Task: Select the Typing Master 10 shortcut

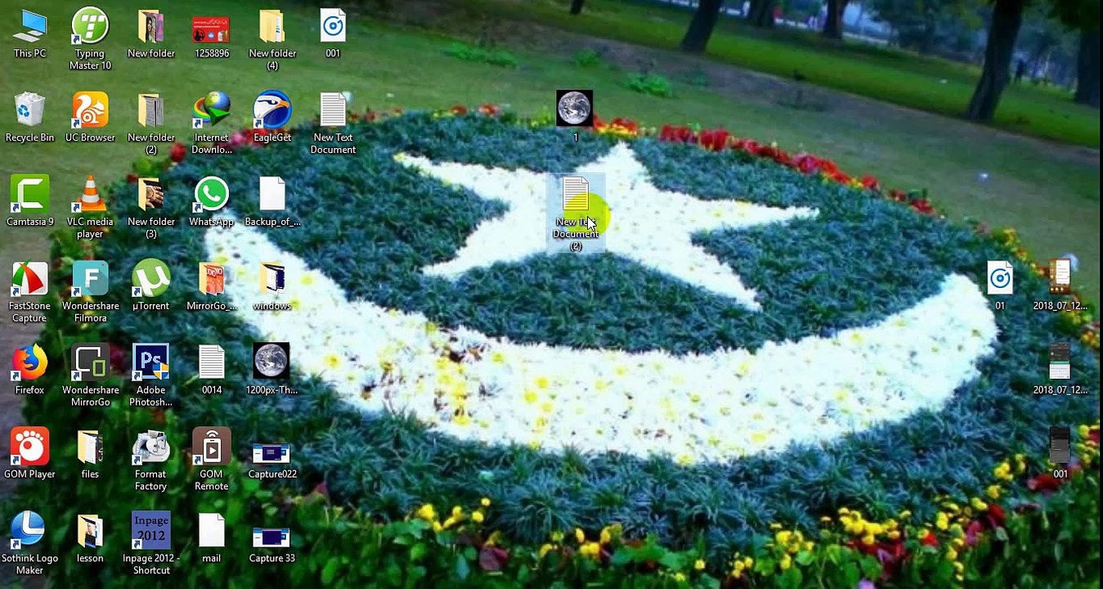Action: (90, 39)
